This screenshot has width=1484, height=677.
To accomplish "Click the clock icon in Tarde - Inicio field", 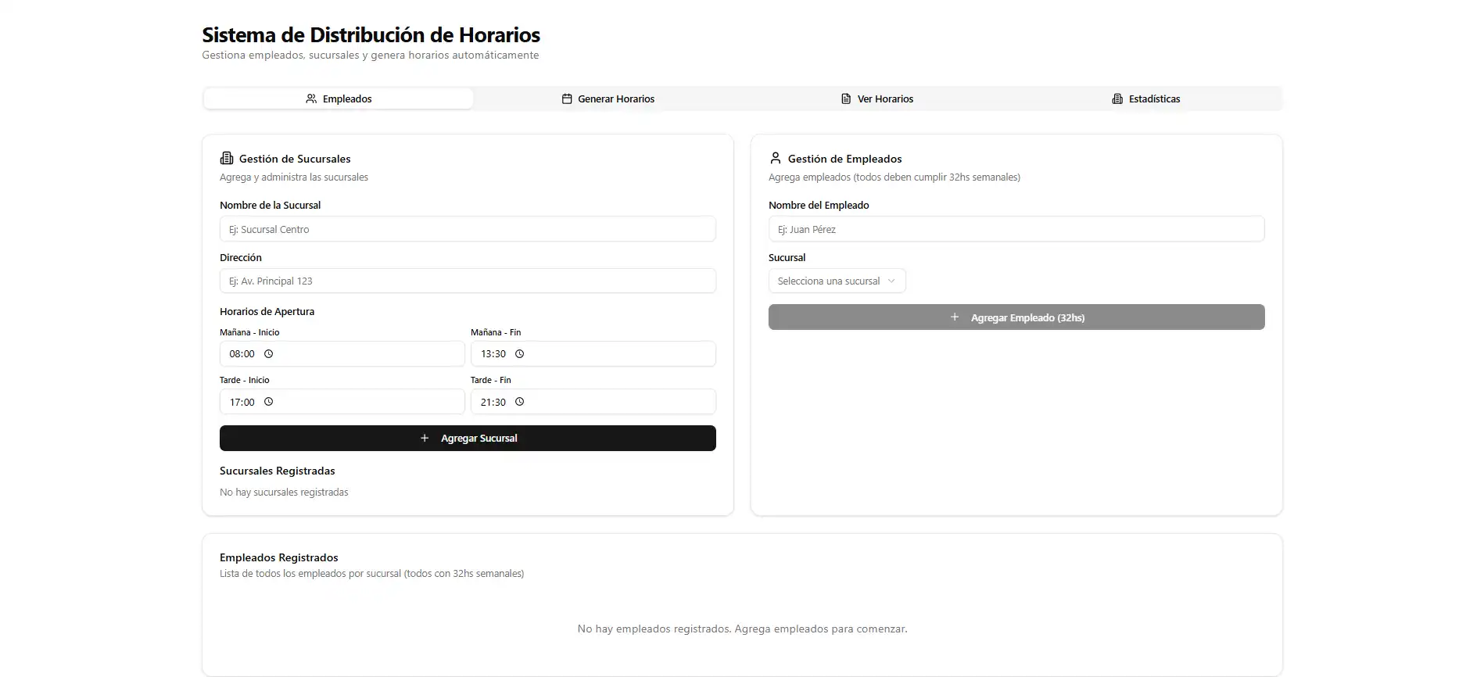I will click(x=268, y=402).
